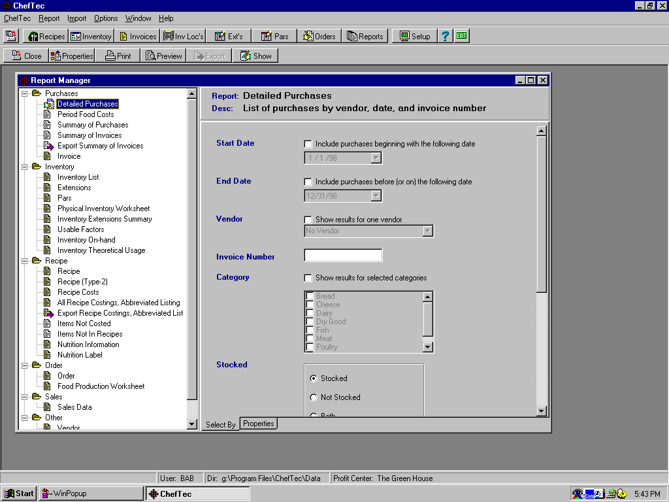Open report Properties from secondary toolbar
The width and height of the screenshot is (669, 502).
[71, 56]
